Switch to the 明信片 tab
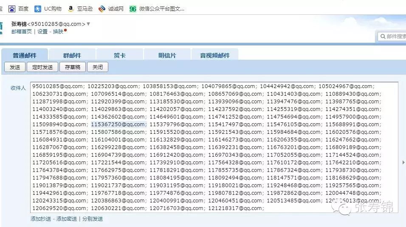Viewport: 406px width, 227px height. 167,55
